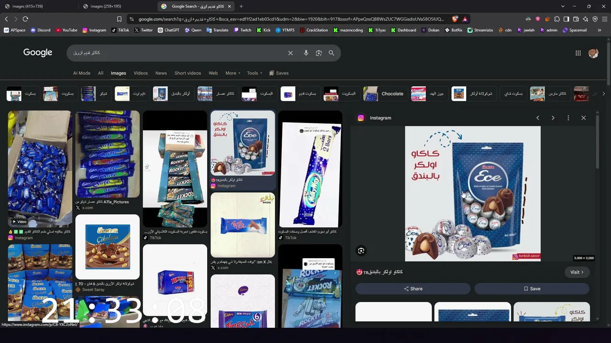
Task: Open the Ece chocolate bag result thumbnail
Action: (x=243, y=143)
